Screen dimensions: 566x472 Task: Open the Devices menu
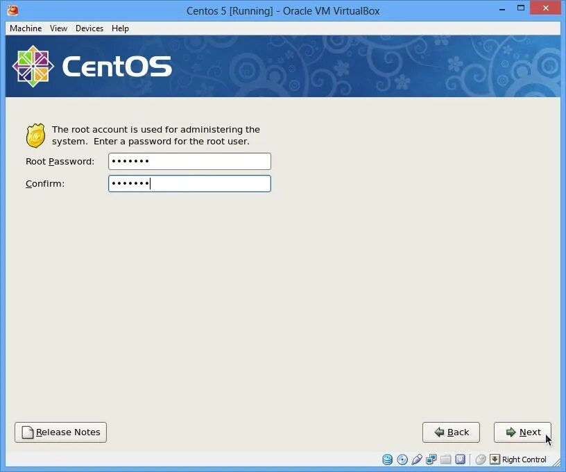(x=89, y=28)
